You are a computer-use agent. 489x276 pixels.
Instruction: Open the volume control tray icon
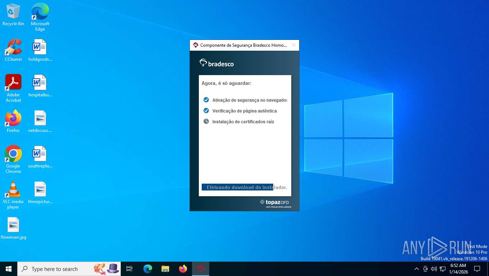434,269
